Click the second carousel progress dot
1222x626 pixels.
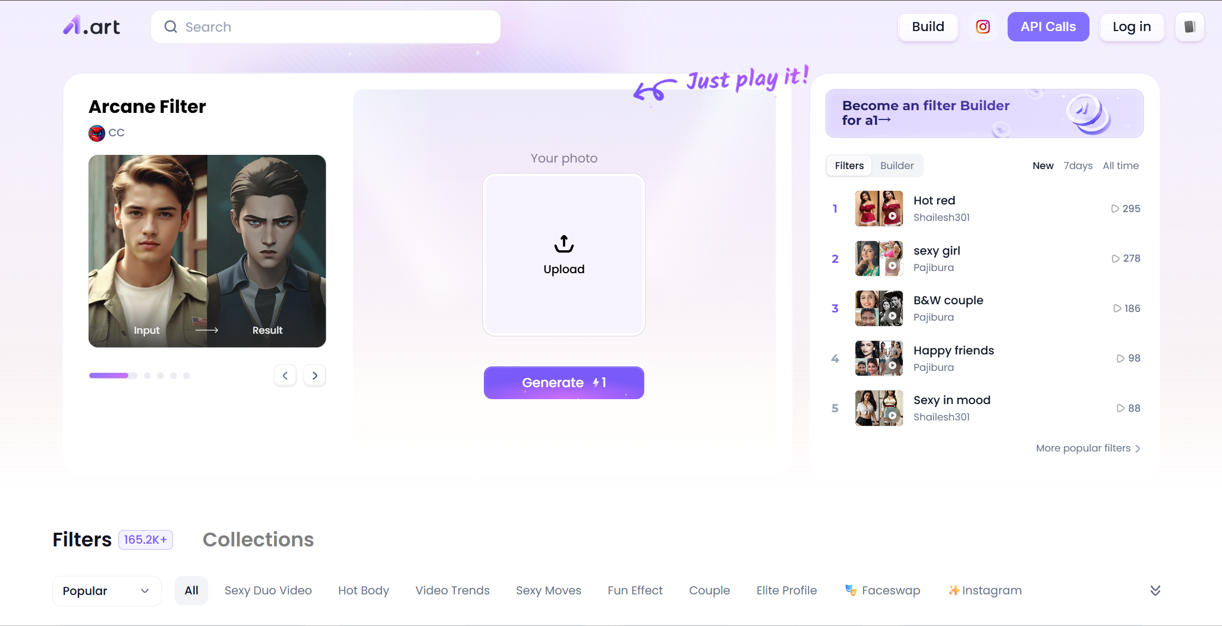coord(147,376)
